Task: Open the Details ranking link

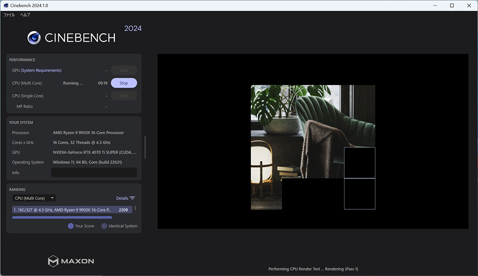Action: point(122,198)
